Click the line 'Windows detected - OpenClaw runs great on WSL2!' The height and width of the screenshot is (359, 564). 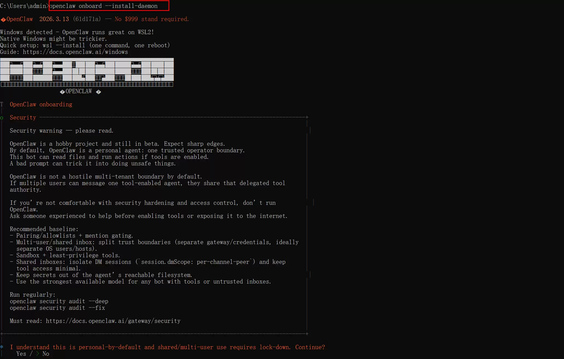tap(77, 32)
